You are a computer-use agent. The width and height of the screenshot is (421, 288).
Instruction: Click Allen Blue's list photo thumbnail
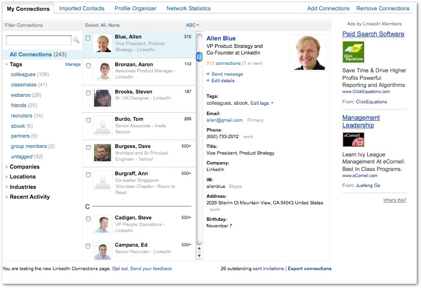pos(103,43)
